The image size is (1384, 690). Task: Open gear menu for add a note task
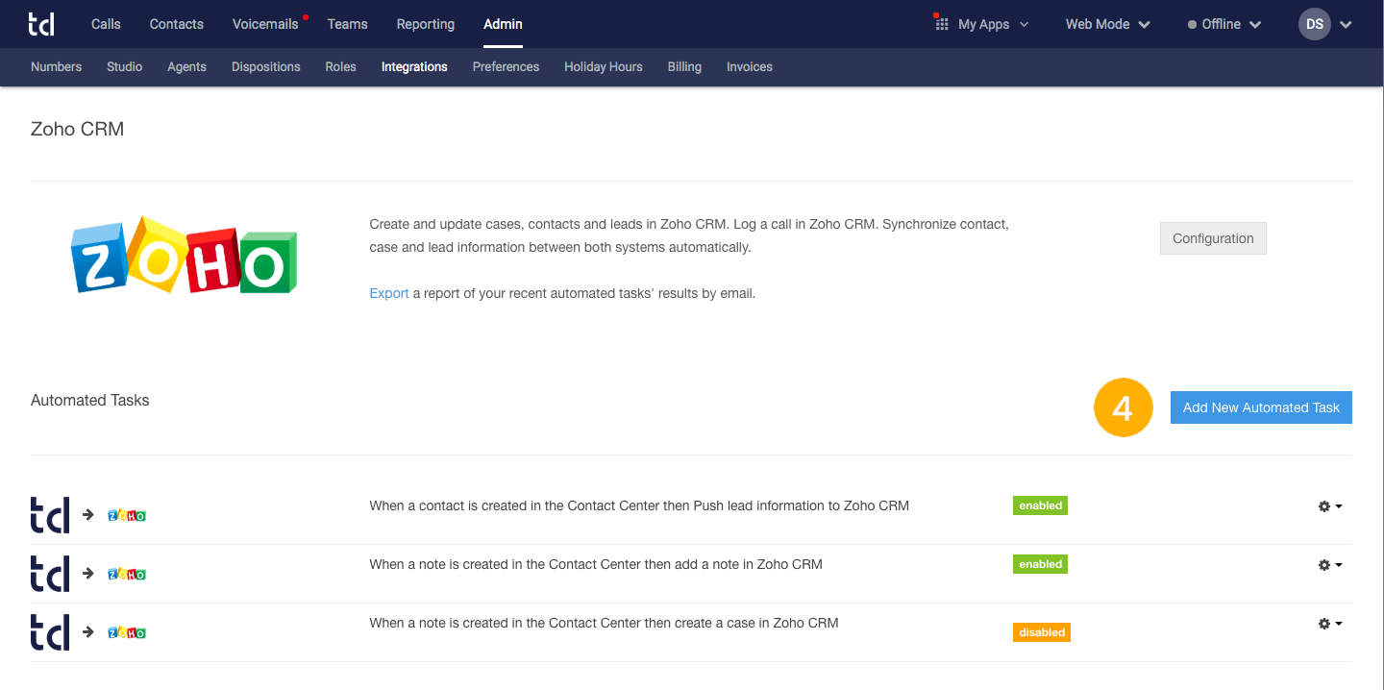[x=1330, y=565]
